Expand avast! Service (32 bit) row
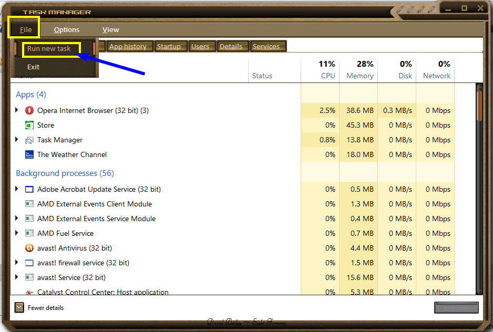493x332 pixels. [x=17, y=277]
